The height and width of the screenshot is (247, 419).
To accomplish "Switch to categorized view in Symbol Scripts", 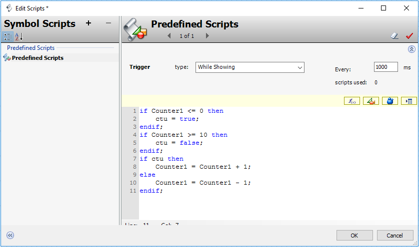I will pos(7,36).
